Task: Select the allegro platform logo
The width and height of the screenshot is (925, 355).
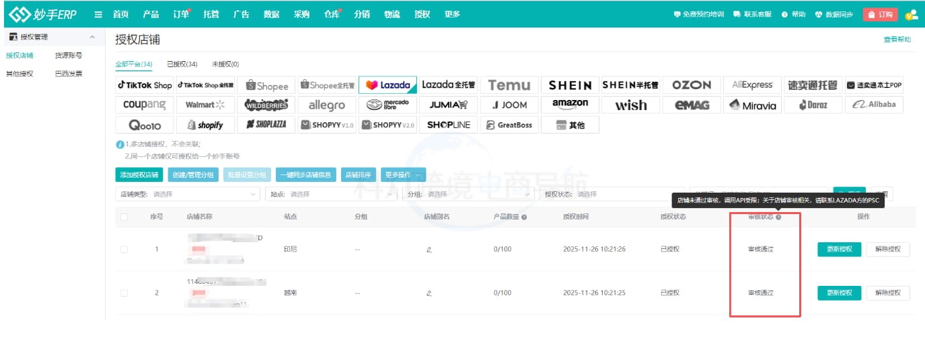Action: (x=327, y=105)
